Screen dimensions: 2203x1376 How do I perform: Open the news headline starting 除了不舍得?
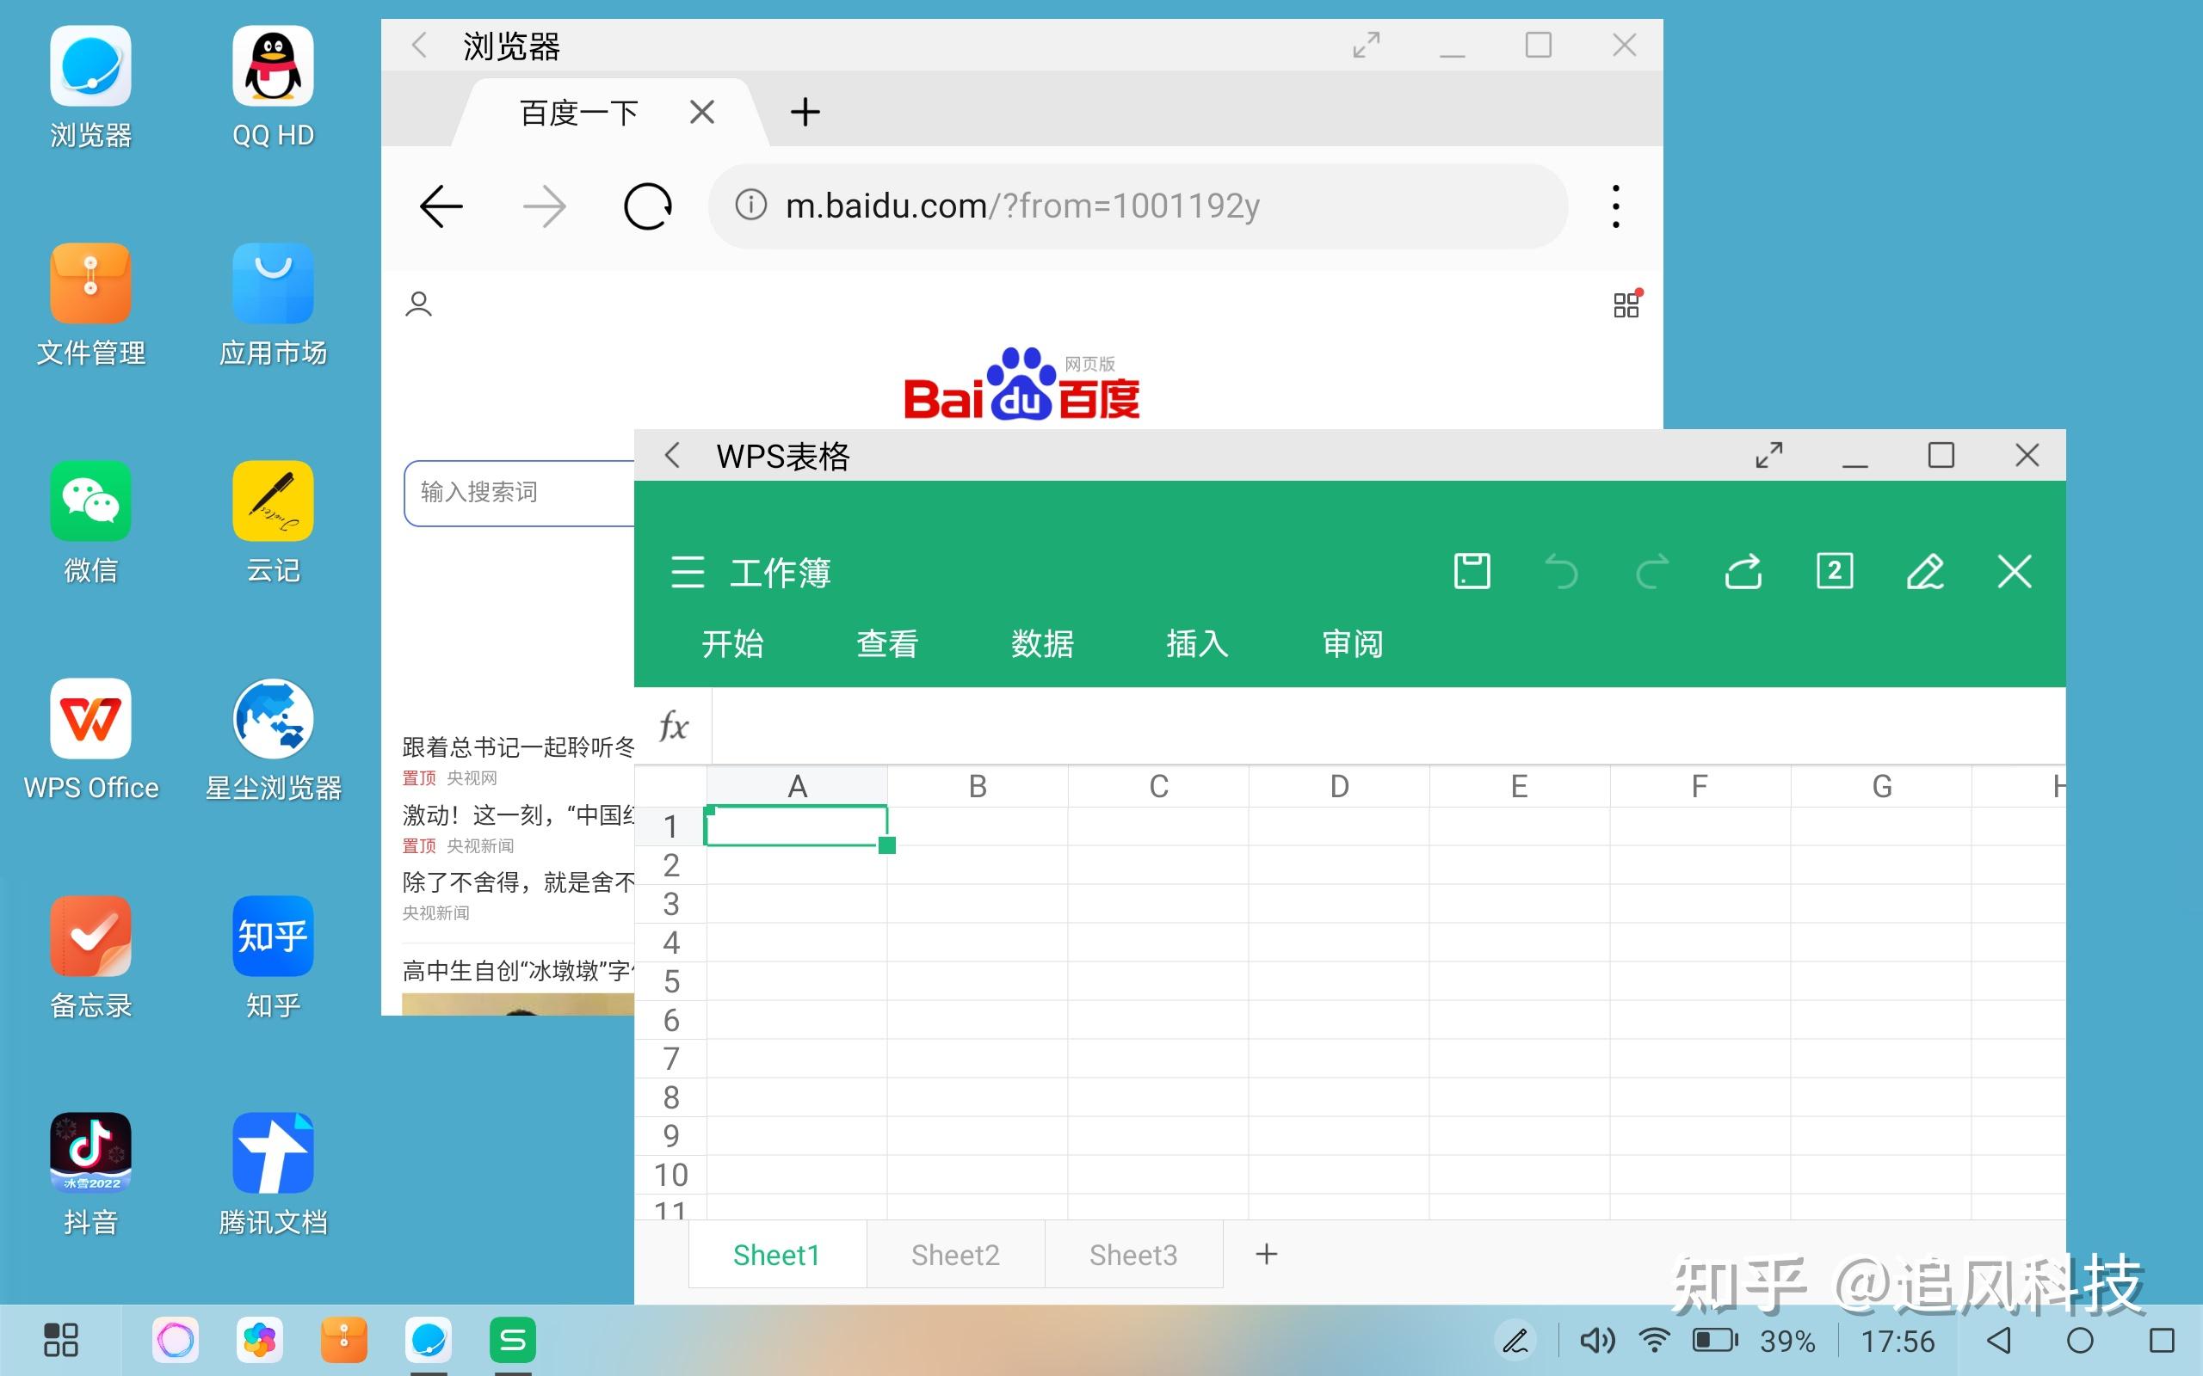coord(519,881)
